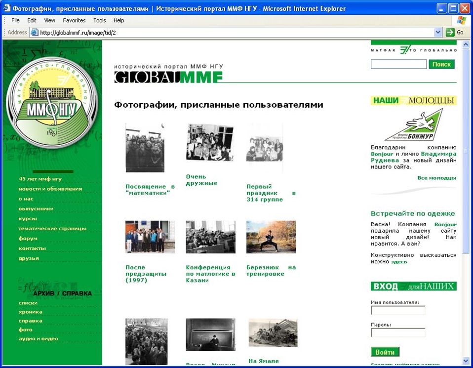473x368 pixels.
Task: Open the Tools menu
Action: click(100, 20)
